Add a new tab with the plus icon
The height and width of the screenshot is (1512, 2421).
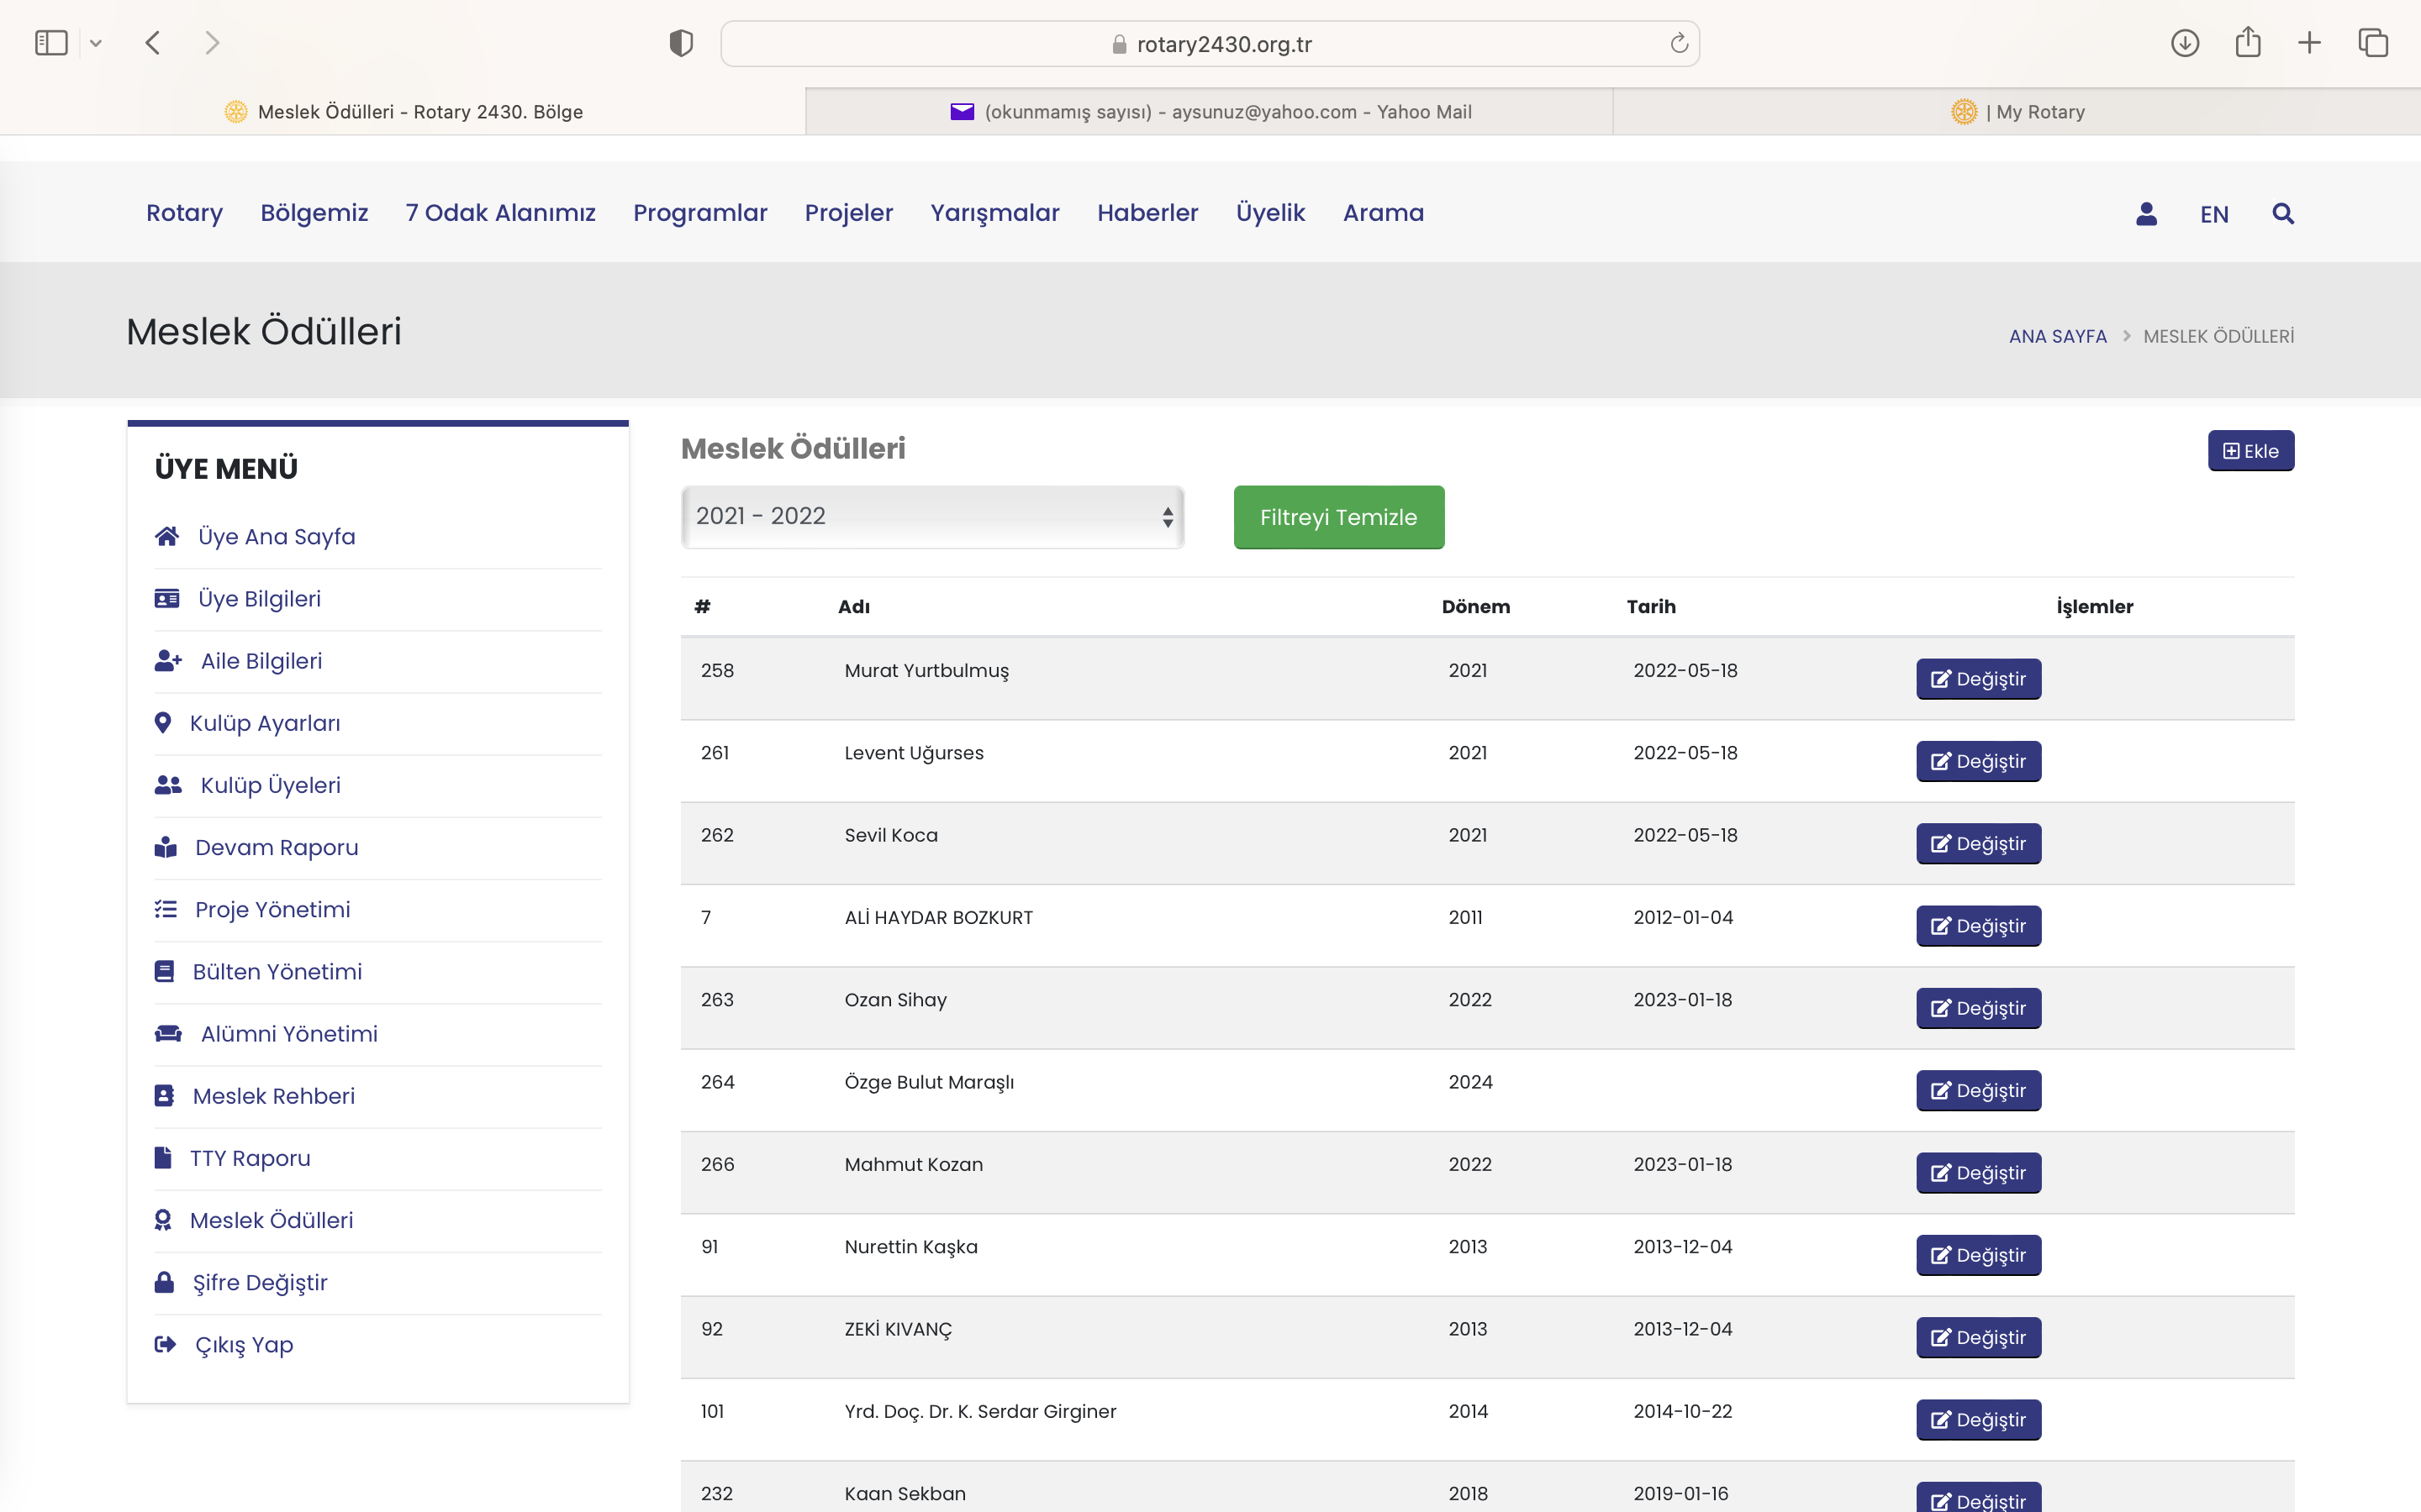pyautogui.click(x=2309, y=43)
